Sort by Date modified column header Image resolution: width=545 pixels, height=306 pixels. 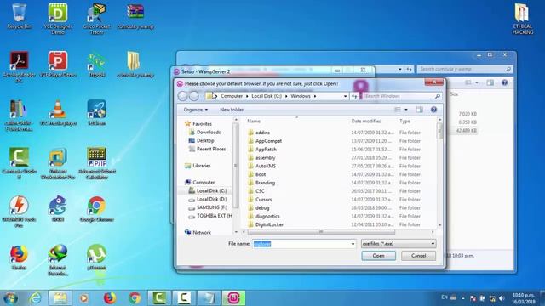click(x=366, y=121)
